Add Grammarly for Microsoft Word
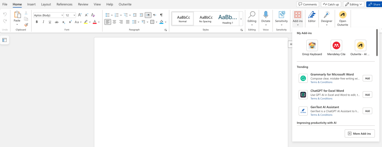The image size is (382, 147). point(367,78)
